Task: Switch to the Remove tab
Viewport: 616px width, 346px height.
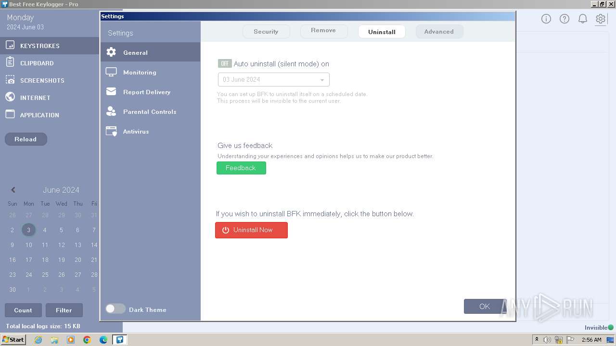Action: tap(323, 31)
